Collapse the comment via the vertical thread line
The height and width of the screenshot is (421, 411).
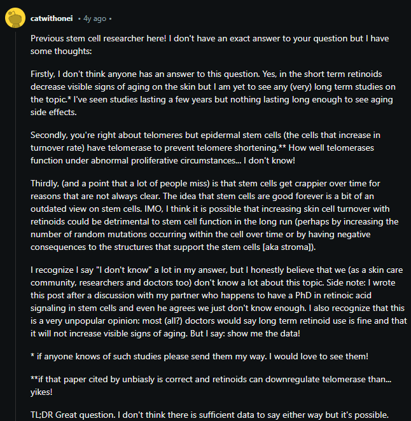(x=15, y=226)
